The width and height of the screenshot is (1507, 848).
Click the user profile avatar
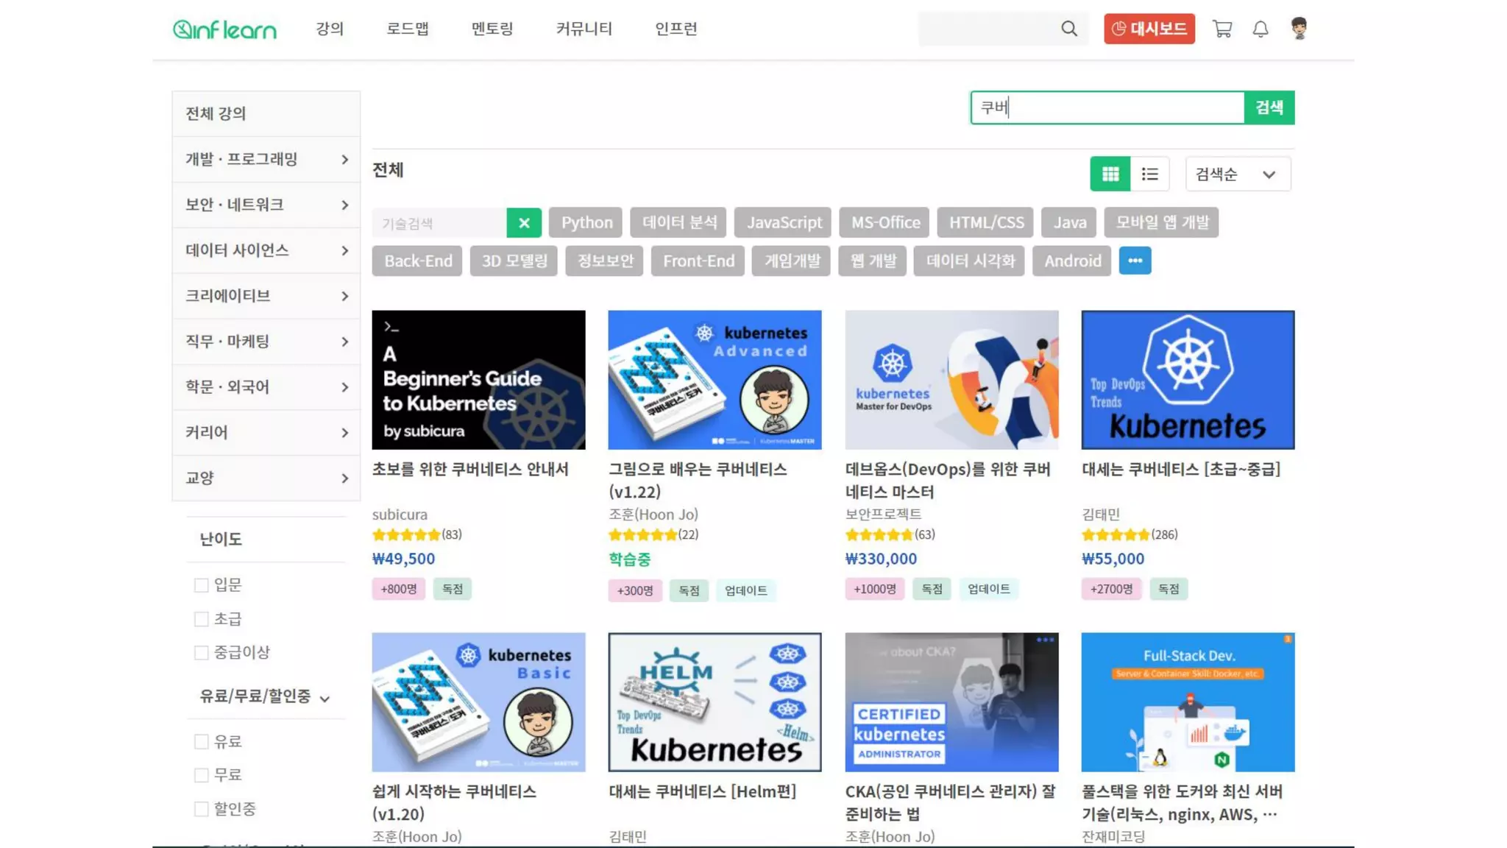pos(1299,29)
